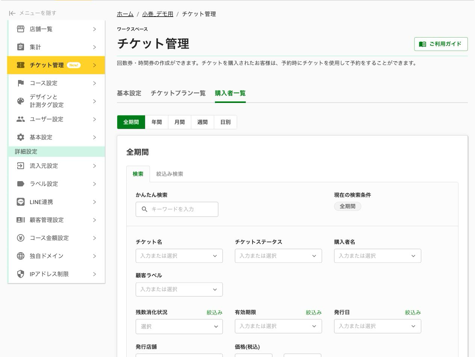475x357 pixels.
Task: Select the 全期間 period button
Action: 131,122
